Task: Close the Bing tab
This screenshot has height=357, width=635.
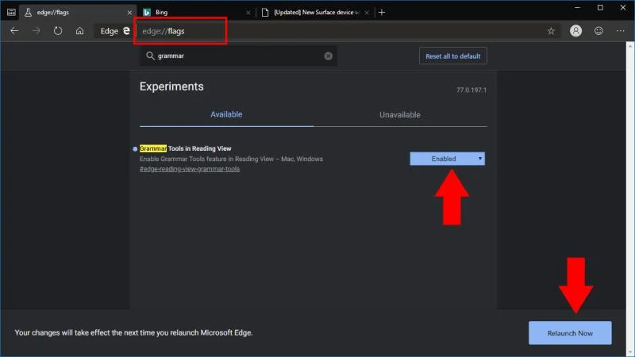Action: 248,13
